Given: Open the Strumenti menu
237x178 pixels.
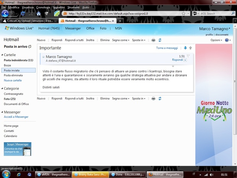Looking at the screenshot, I should (73, 7).
